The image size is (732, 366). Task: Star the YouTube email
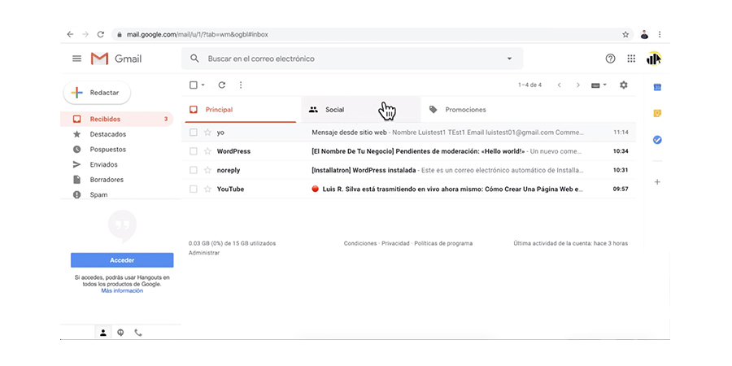click(x=207, y=189)
